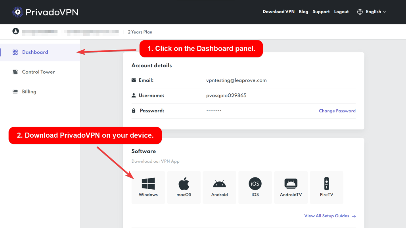Click the person icon beside Username

(134, 95)
